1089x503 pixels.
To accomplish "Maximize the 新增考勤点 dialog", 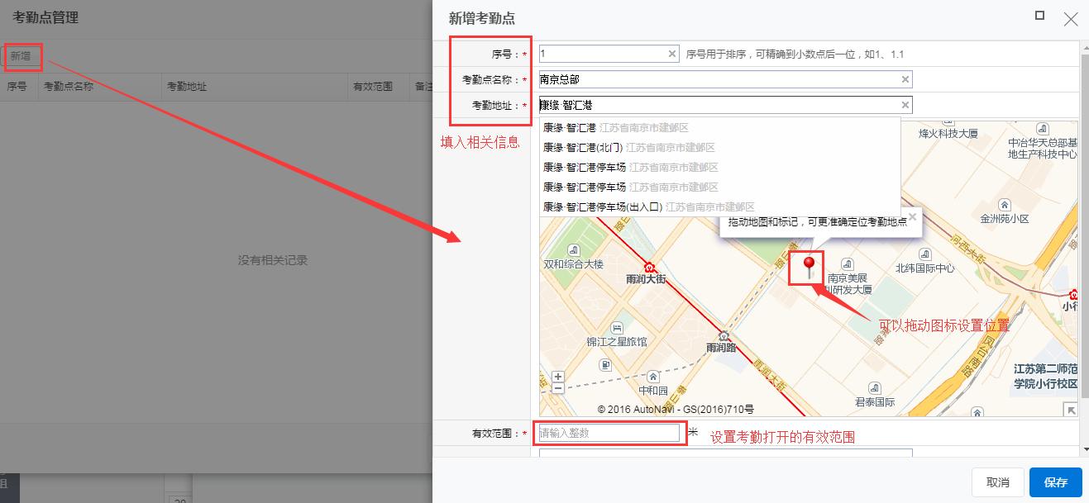I will click(1039, 16).
